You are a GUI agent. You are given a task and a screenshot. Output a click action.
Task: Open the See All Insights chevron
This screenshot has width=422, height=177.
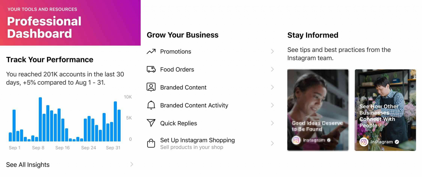(132, 164)
